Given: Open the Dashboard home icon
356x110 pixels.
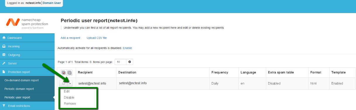Looking at the screenshot, I should 4,38.
